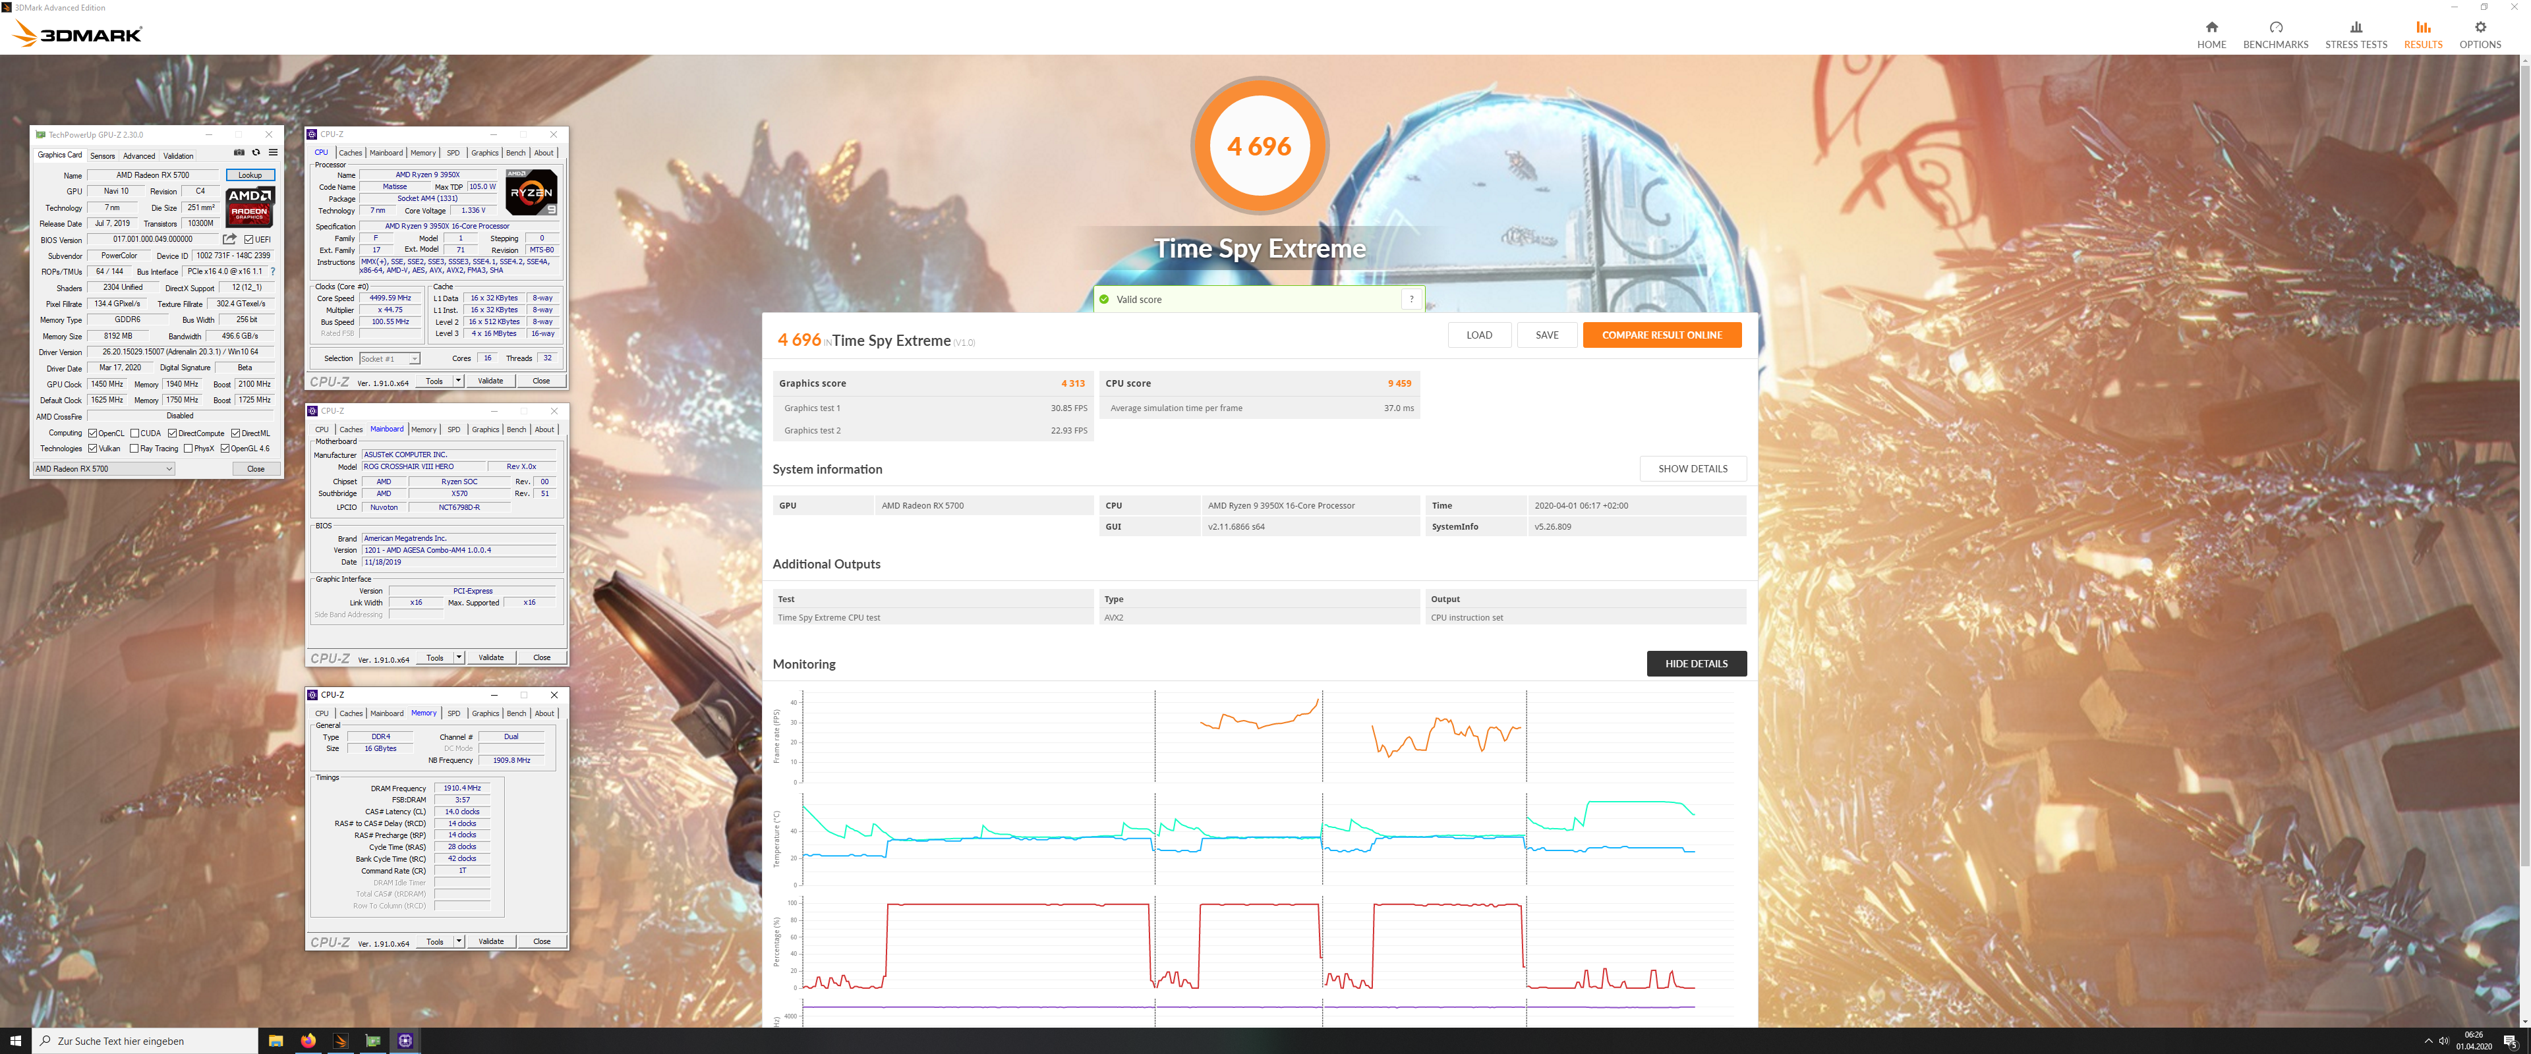2531x1054 pixels.
Task: Switch to the Advanced tab in GPU-Z
Action: click(138, 155)
